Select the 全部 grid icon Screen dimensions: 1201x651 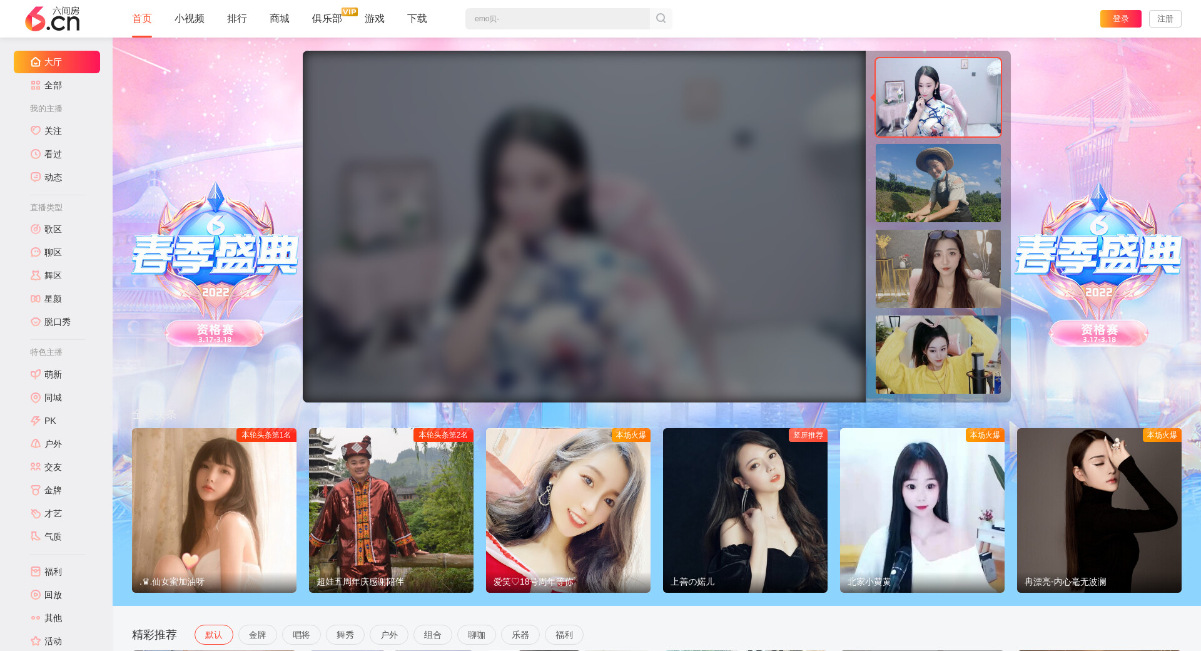tap(36, 85)
